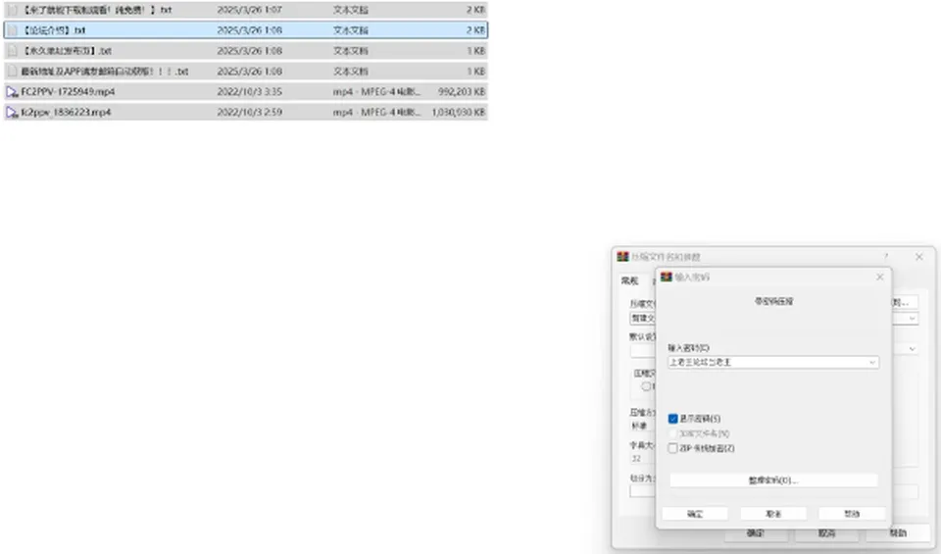
Task: Click the MPEG-4 type cell of FC2PPV-1725949.mp4
Action: tap(376, 92)
